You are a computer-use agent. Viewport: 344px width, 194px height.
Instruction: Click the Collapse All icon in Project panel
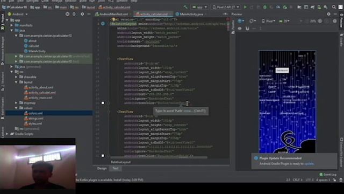click(74, 14)
